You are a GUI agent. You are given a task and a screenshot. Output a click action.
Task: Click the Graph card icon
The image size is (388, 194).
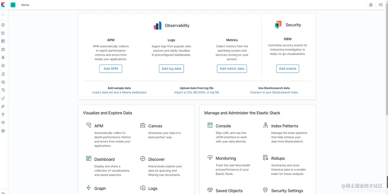pos(89,188)
